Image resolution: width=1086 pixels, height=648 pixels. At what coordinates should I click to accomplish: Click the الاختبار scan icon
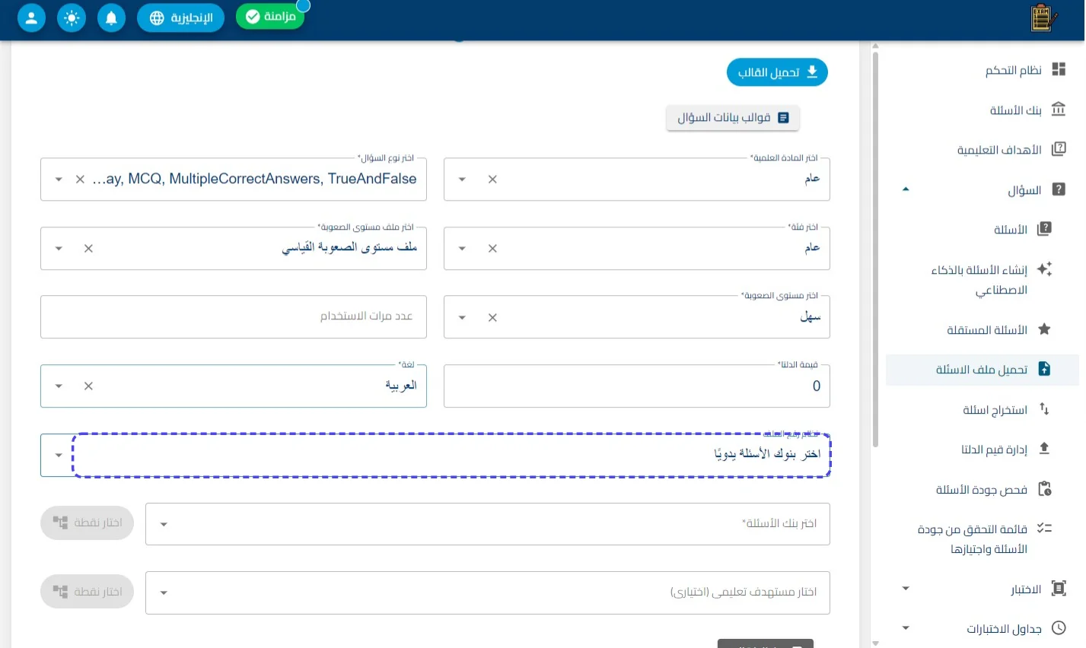pos(1059,588)
